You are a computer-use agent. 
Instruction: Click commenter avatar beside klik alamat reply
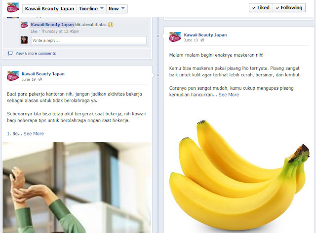point(24,25)
